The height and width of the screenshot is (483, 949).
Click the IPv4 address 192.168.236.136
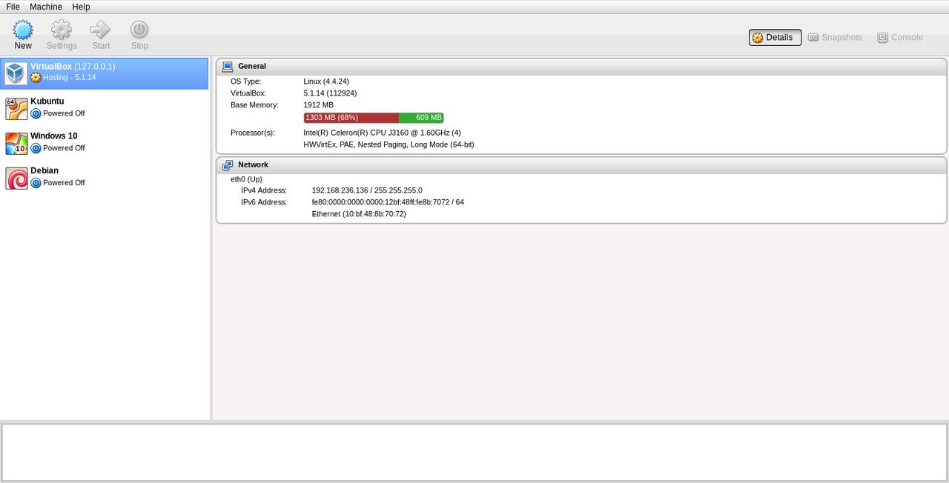click(x=367, y=190)
